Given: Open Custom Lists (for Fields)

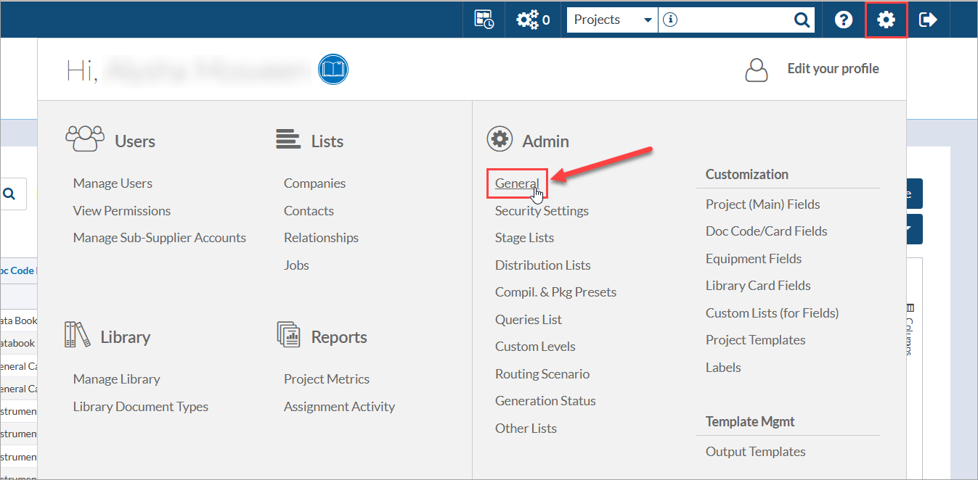Looking at the screenshot, I should 772,313.
